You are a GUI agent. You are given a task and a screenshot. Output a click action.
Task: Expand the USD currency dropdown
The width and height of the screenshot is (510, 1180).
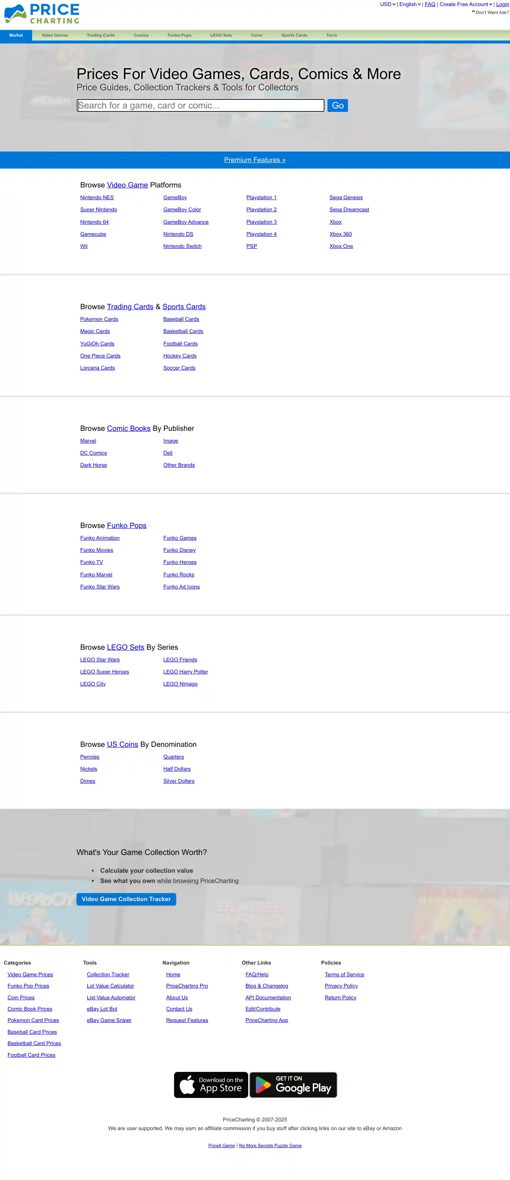(387, 5)
